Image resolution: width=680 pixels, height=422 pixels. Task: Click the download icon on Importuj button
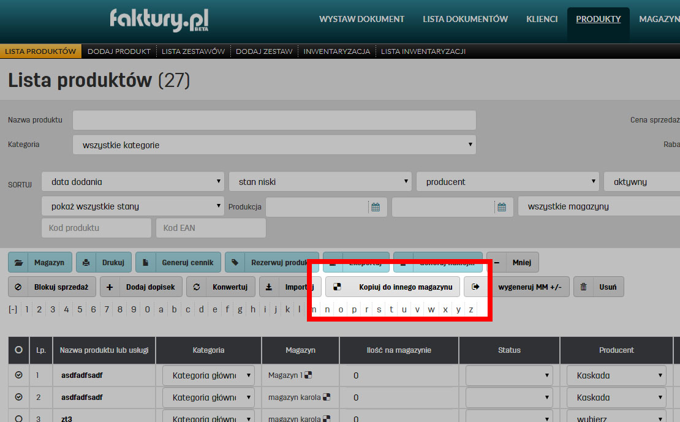point(268,286)
